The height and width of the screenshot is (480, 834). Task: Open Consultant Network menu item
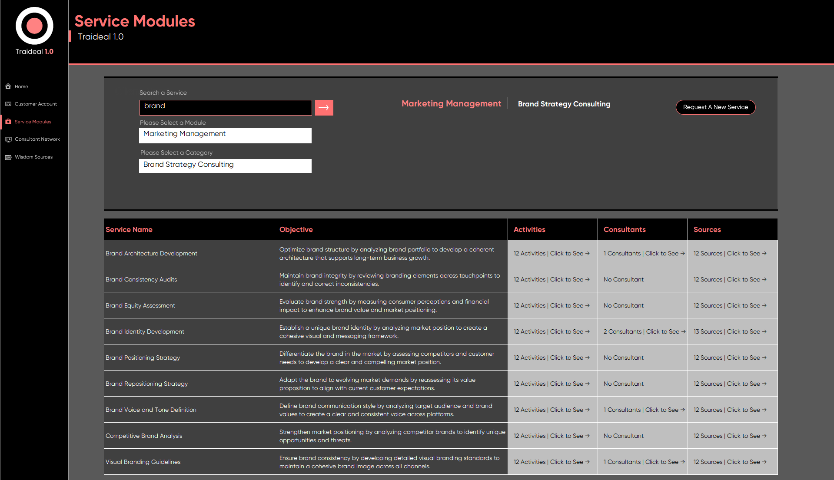click(x=37, y=139)
